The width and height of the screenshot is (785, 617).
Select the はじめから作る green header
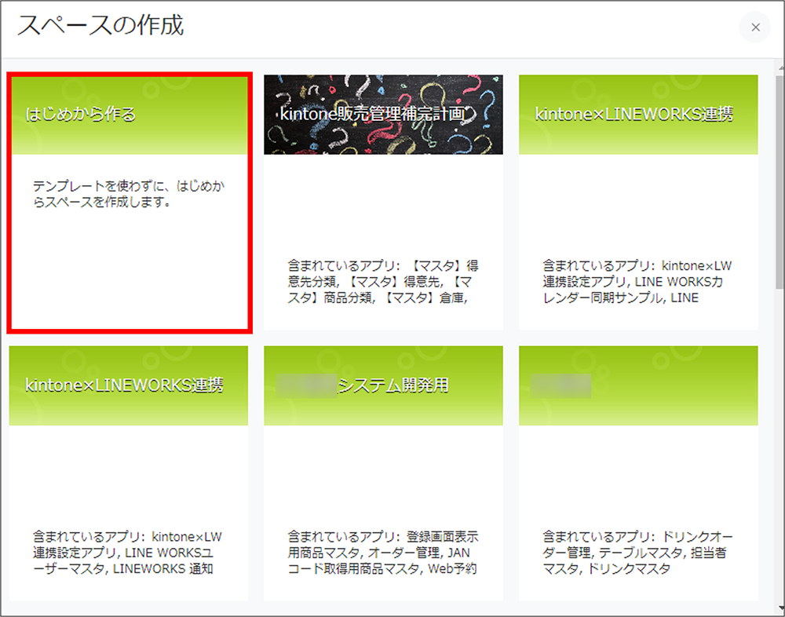129,115
